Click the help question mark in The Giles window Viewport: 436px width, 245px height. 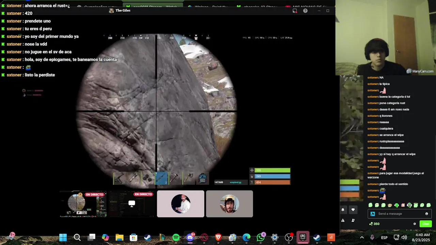tap(305, 11)
